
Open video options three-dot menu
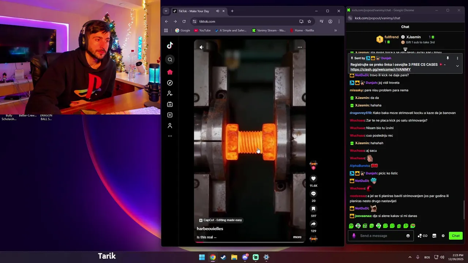pos(300,47)
